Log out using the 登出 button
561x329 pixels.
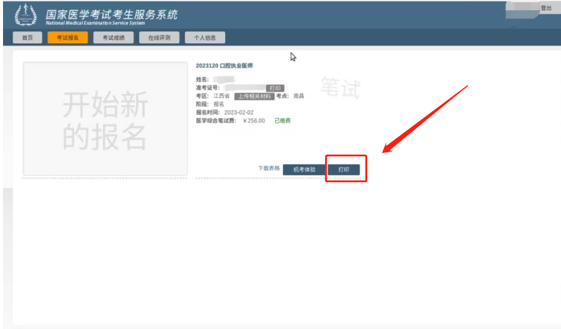coord(546,8)
